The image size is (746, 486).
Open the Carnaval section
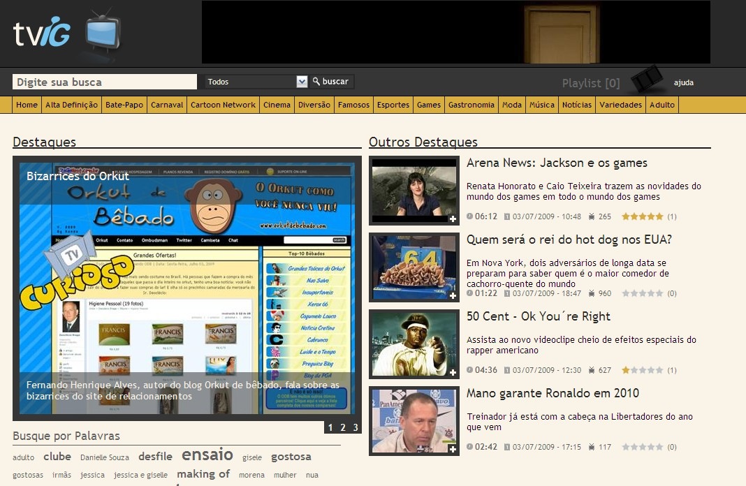166,105
